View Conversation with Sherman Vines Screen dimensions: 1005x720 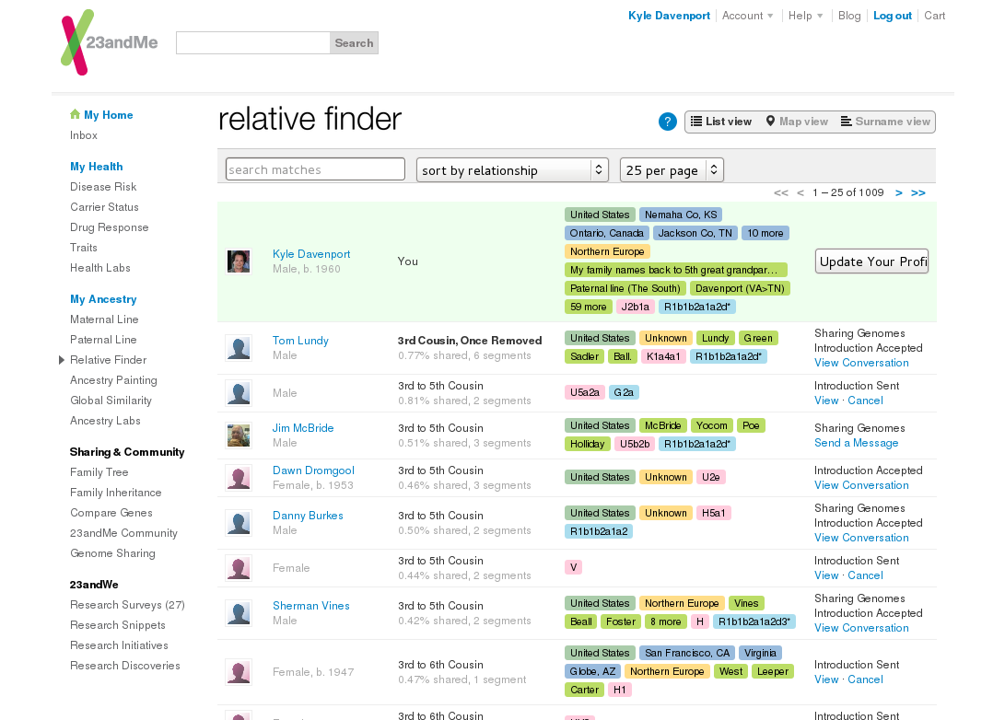tap(861, 628)
